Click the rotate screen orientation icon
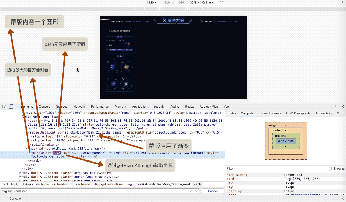This screenshot has width=346, height=202. tap(221, 3)
